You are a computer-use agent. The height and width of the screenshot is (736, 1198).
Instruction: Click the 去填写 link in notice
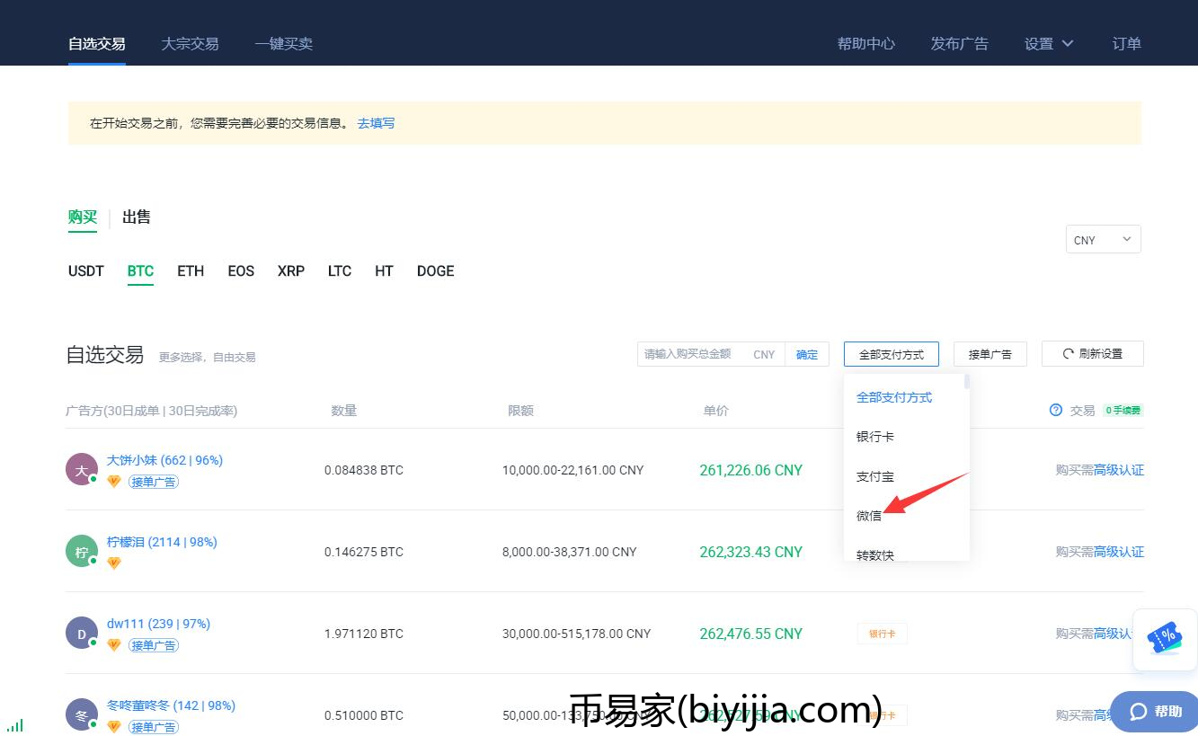coord(376,123)
